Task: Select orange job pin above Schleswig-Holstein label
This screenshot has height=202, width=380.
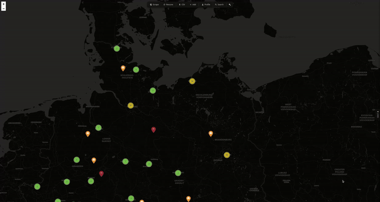Action: (123, 68)
